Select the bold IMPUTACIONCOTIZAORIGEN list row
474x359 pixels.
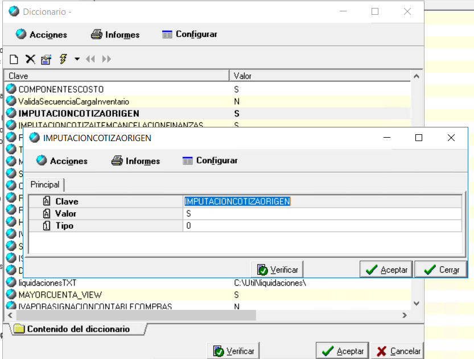point(208,114)
